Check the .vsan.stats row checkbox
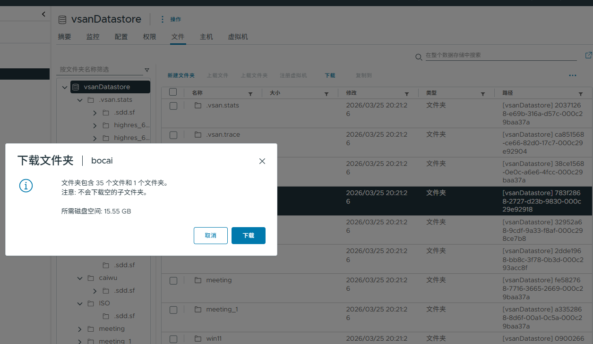The width and height of the screenshot is (593, 344). tap(173, 106)
